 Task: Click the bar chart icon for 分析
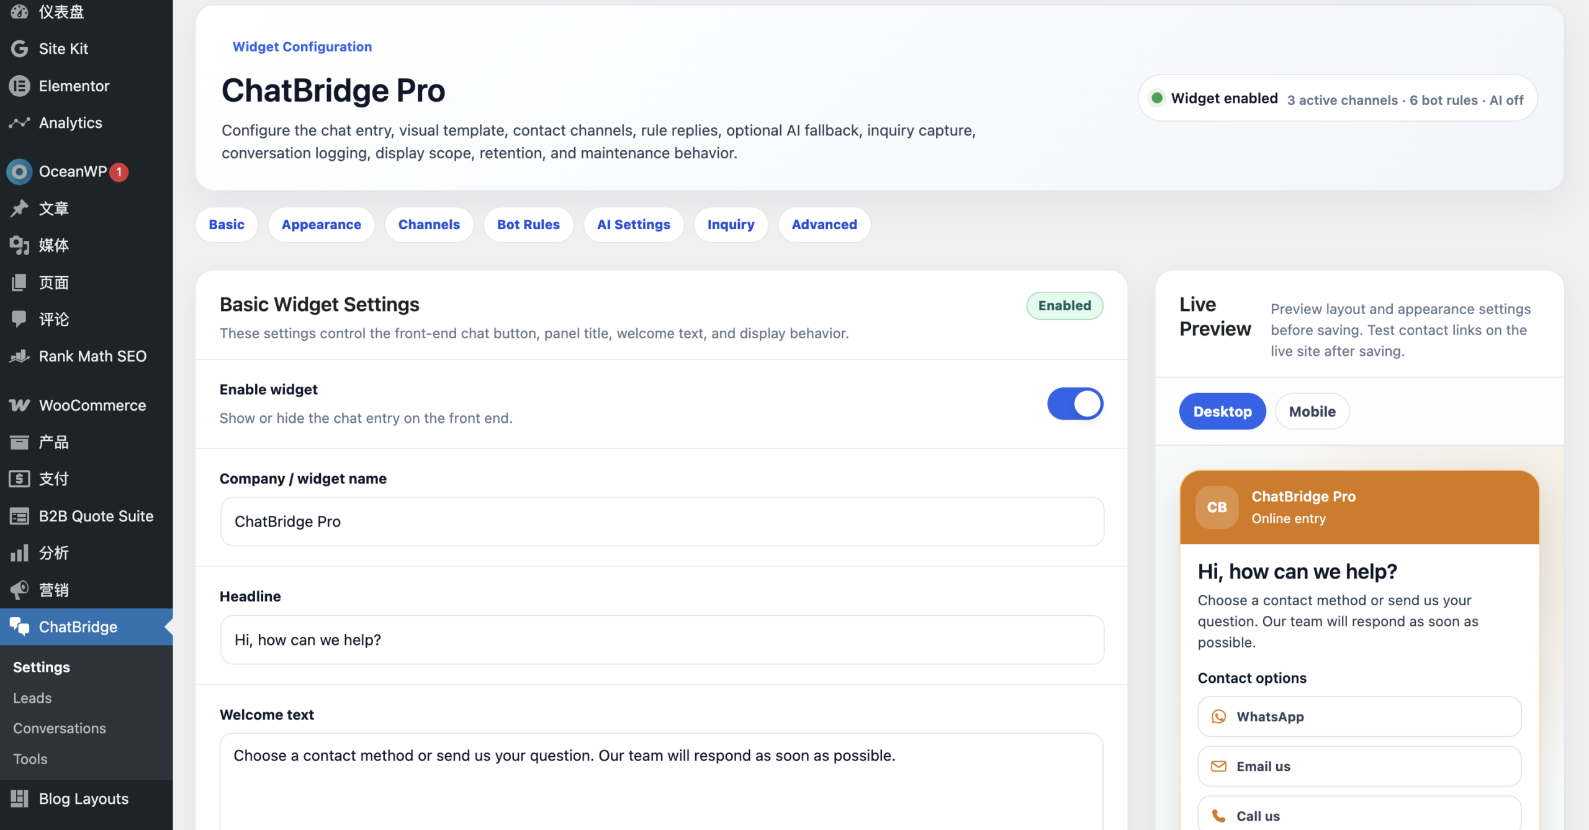pyautogui.click(x=19, y=553)
